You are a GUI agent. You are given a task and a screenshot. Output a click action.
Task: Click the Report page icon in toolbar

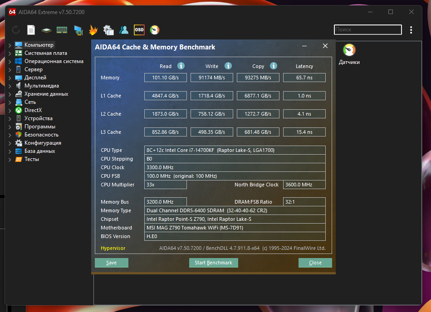(31, 30)
